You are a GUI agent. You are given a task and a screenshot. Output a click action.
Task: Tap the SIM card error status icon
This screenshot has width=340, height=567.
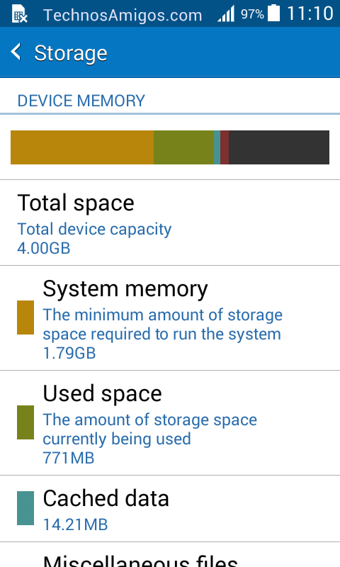(20, 13)
